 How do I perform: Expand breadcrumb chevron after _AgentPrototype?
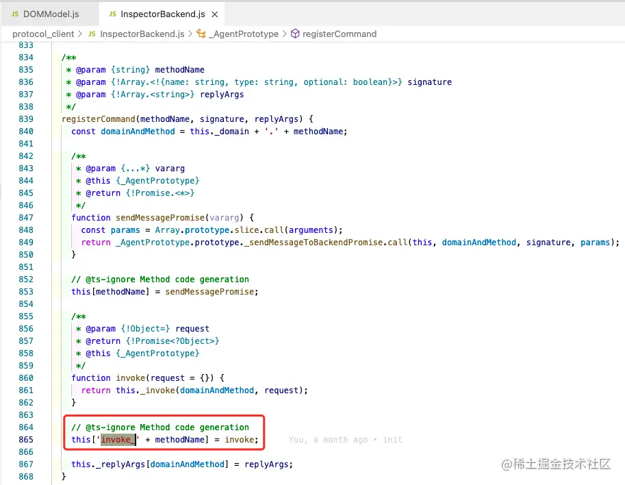tap(284, 34)
